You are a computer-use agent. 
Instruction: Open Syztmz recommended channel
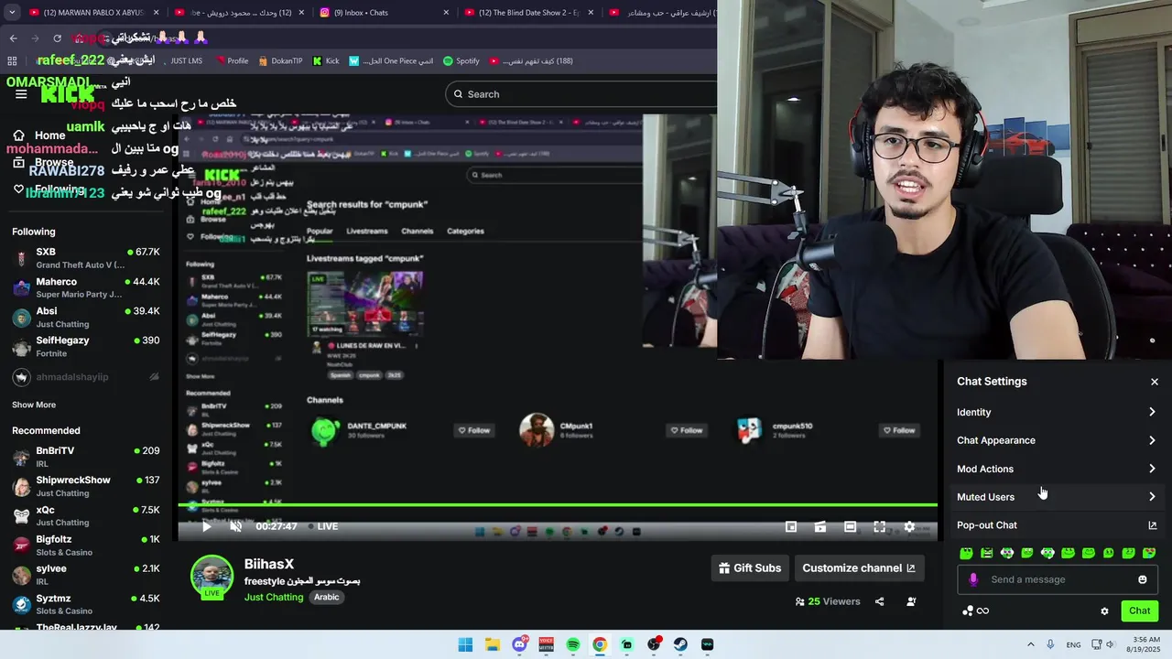click(86, 604)
